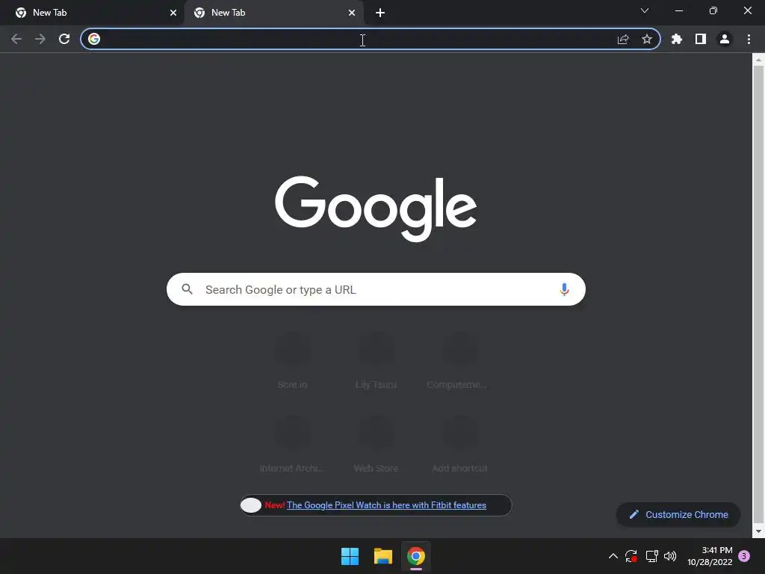Bookmark this tab with the star icon
Image resolution: width=765 pixels, height=574 pixels.
click(647, 39)
